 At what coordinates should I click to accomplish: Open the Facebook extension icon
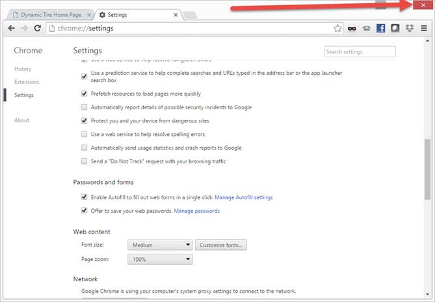pos(381,28)
